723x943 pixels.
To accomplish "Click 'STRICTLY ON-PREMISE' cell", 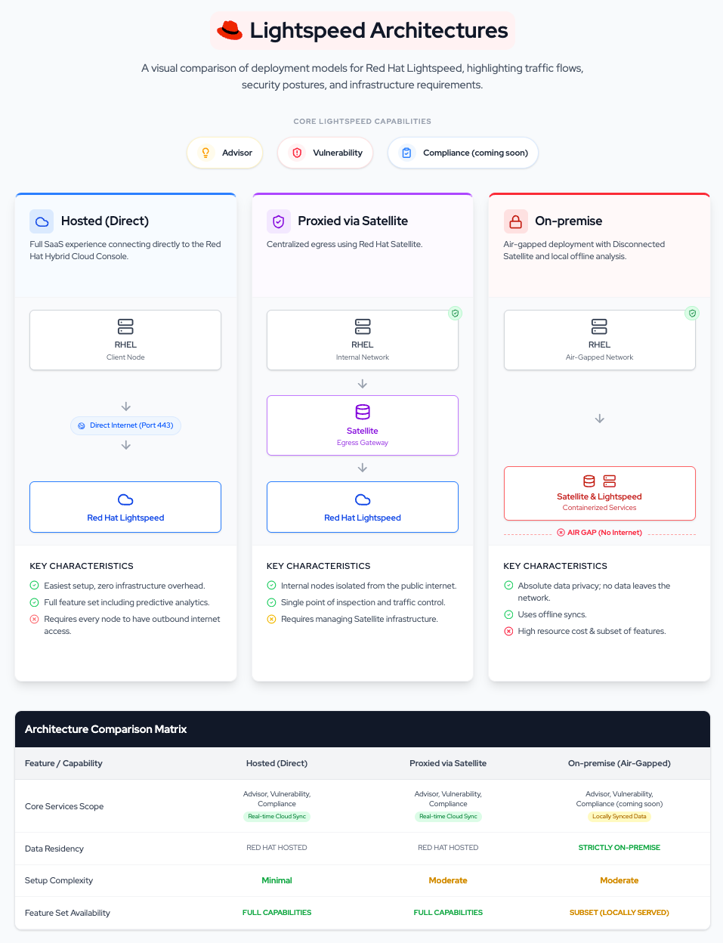I will click(619, 848).
